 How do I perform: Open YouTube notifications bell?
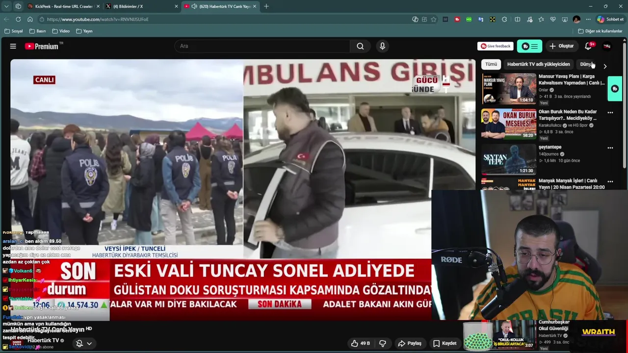pyautogui.click(x=588, y=46)
